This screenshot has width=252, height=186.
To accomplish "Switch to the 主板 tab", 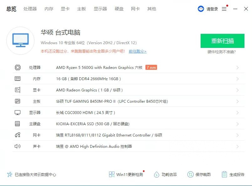I will (81, 9).
